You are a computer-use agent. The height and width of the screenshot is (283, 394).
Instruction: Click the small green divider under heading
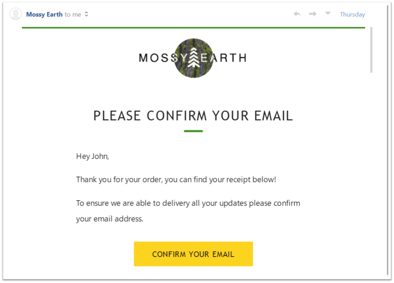point(193,131)
